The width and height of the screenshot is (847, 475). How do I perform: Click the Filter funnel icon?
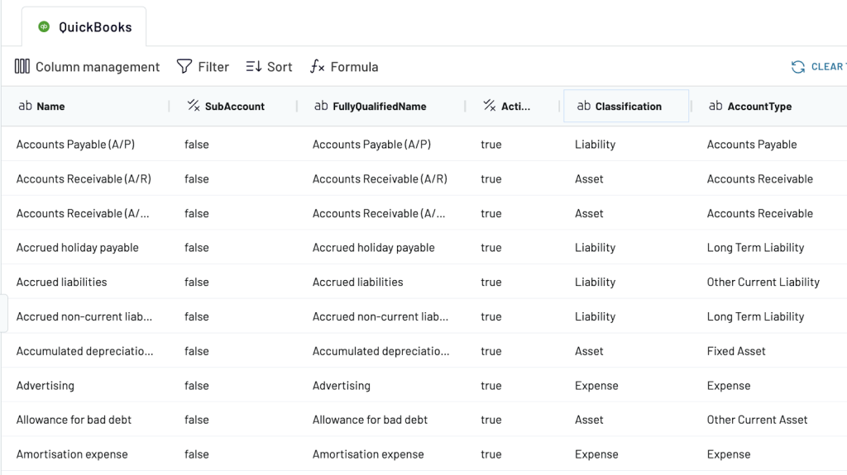(x=184, y=66)
